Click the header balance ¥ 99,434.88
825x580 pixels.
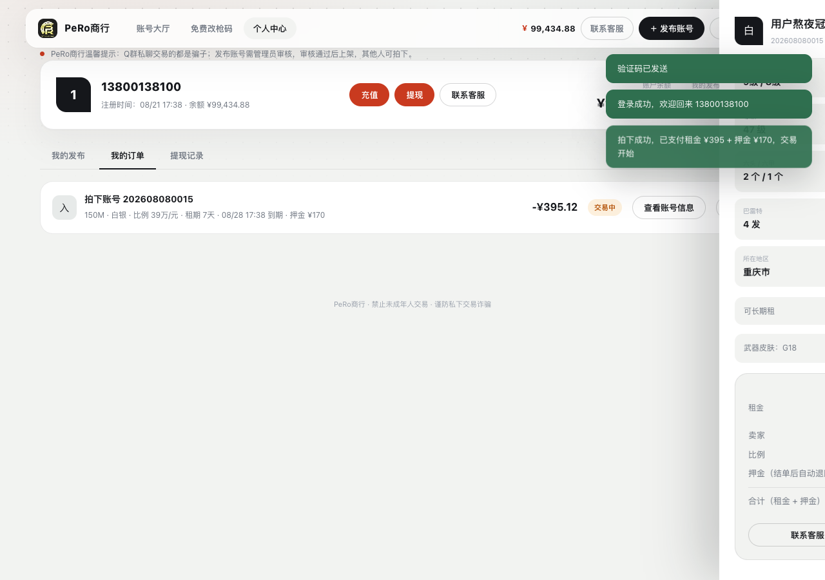point(548,28)
